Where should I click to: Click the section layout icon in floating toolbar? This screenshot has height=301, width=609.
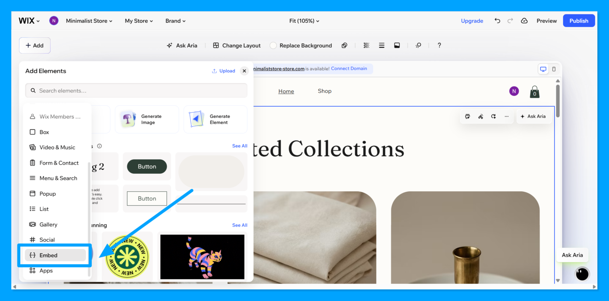467,116
